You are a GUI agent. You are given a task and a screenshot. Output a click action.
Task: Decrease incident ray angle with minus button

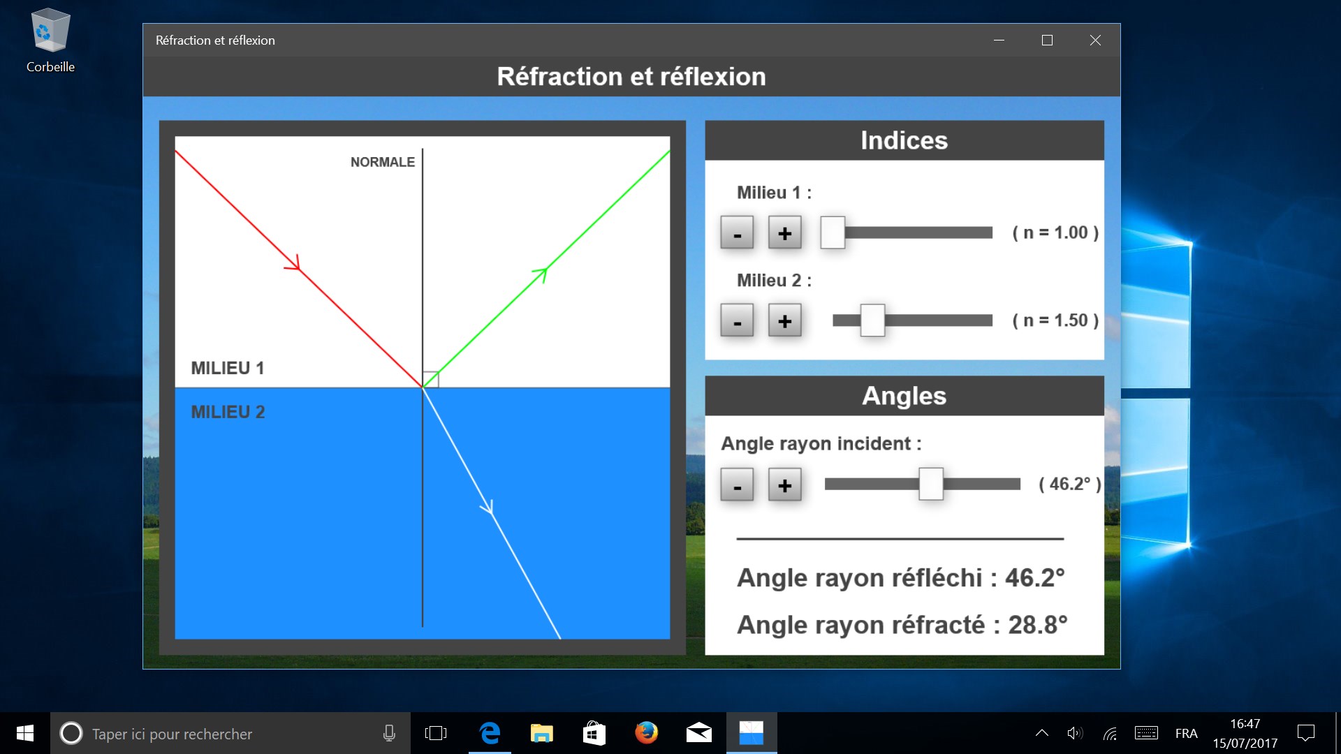(737, 485)
